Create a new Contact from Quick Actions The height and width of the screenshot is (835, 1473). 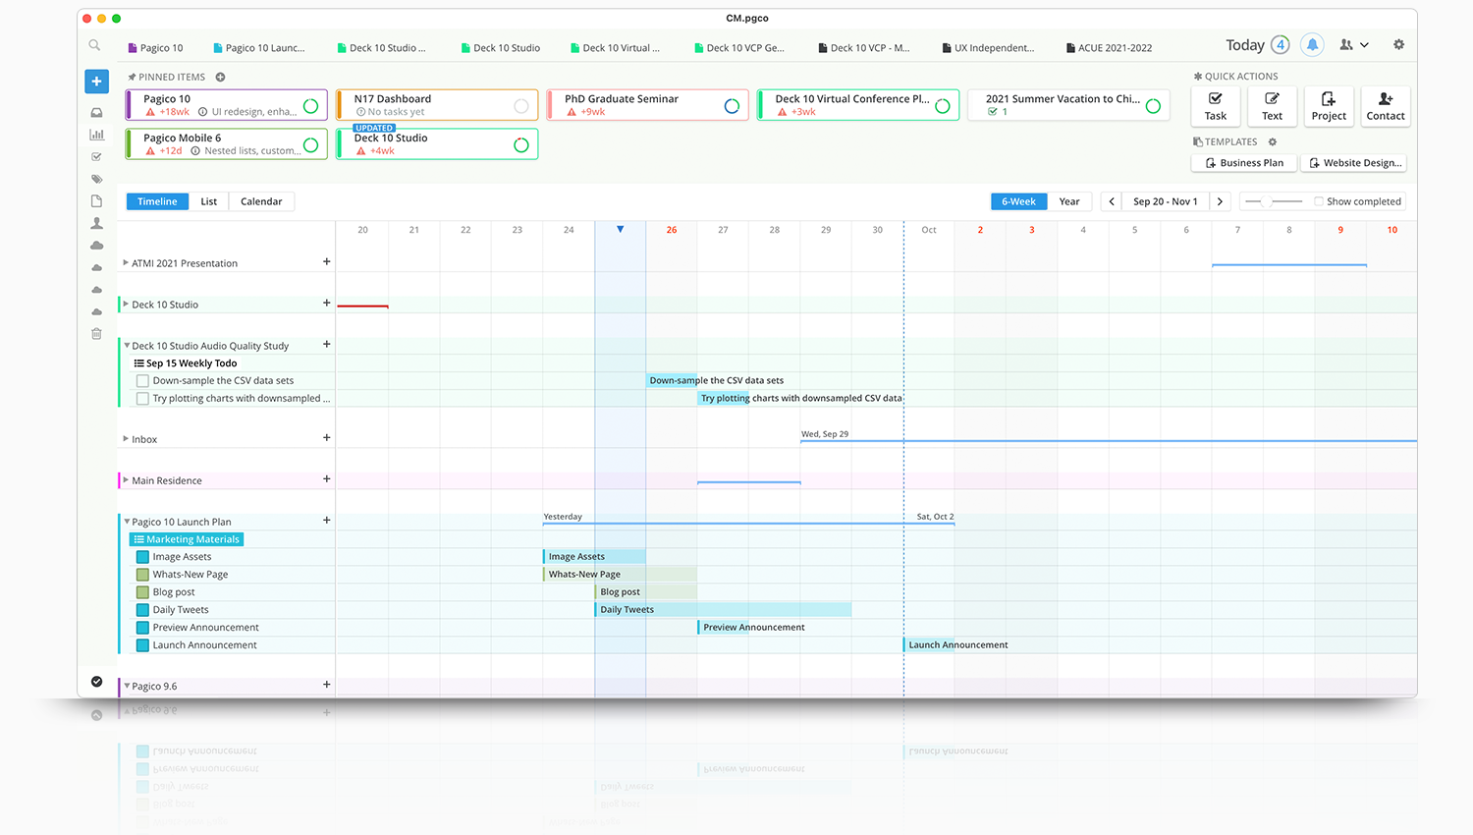coord(1386,106)
